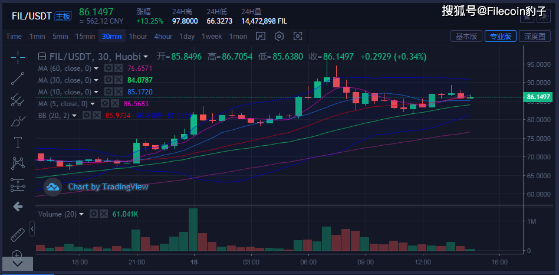This screenshot has width=559, height=275.
Task: Open settings gear for MA (60, close, 0)
Action: (x=108, y=68)
